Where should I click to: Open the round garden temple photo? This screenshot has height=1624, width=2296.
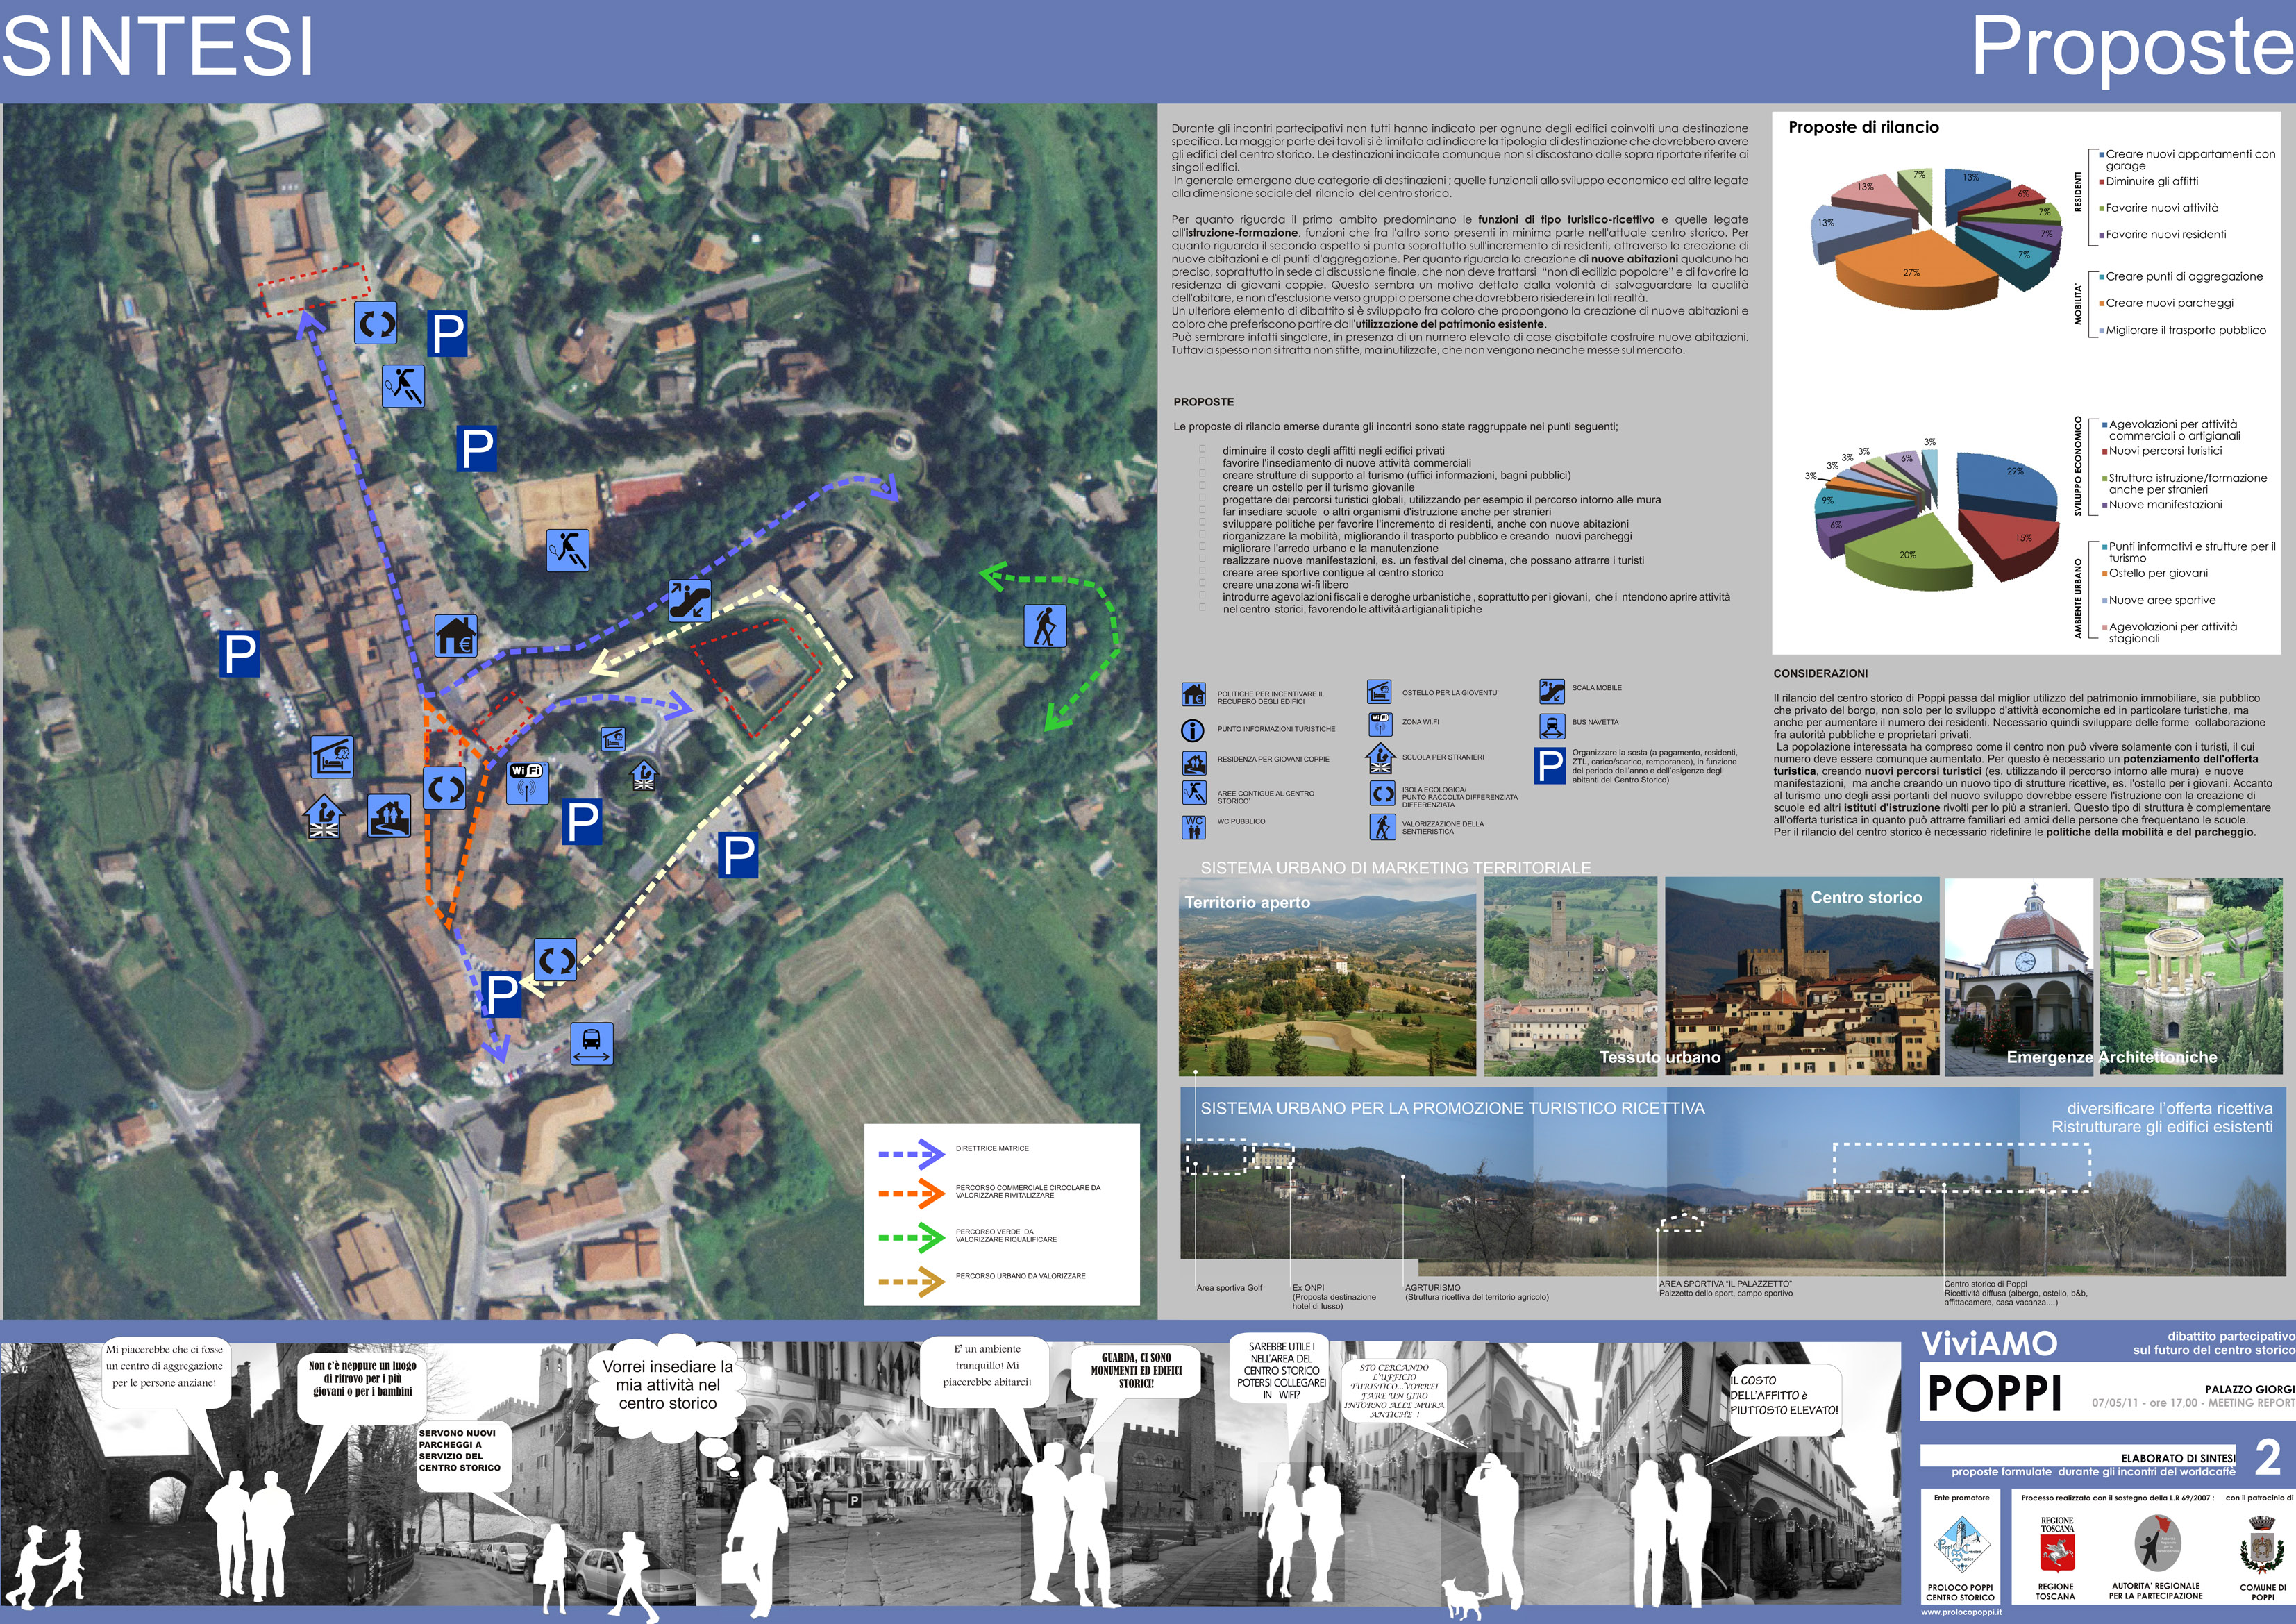2191,977
